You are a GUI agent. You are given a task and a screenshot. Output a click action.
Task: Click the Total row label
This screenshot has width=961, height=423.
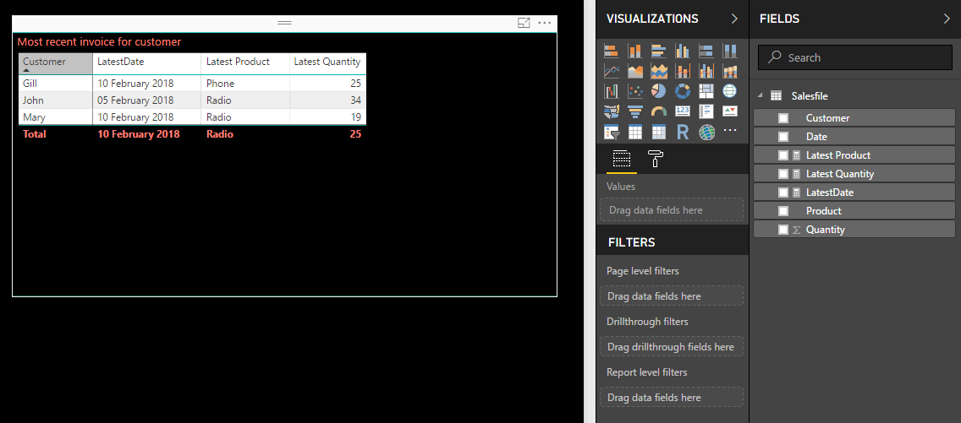pyautogui.click(x=35, y=134)
